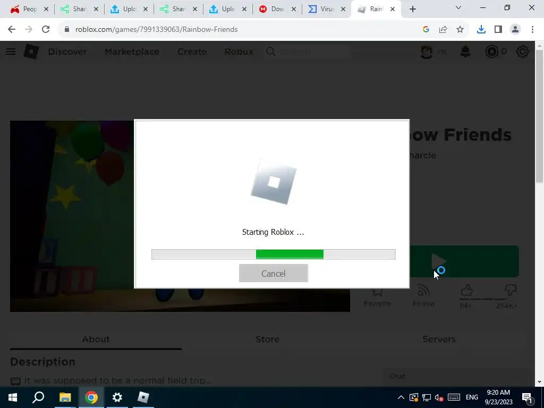Dislike the game with thumbs down
Screen dimensions: 544x408
click(511, 290)
